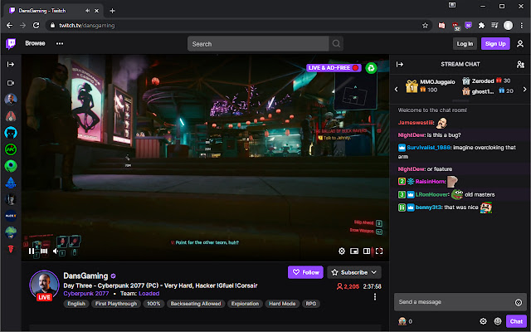Click MMOJuggalo top gifter entry
Image resolution: width=531 pixels, height=332 pixels.
tap(430, 85)
